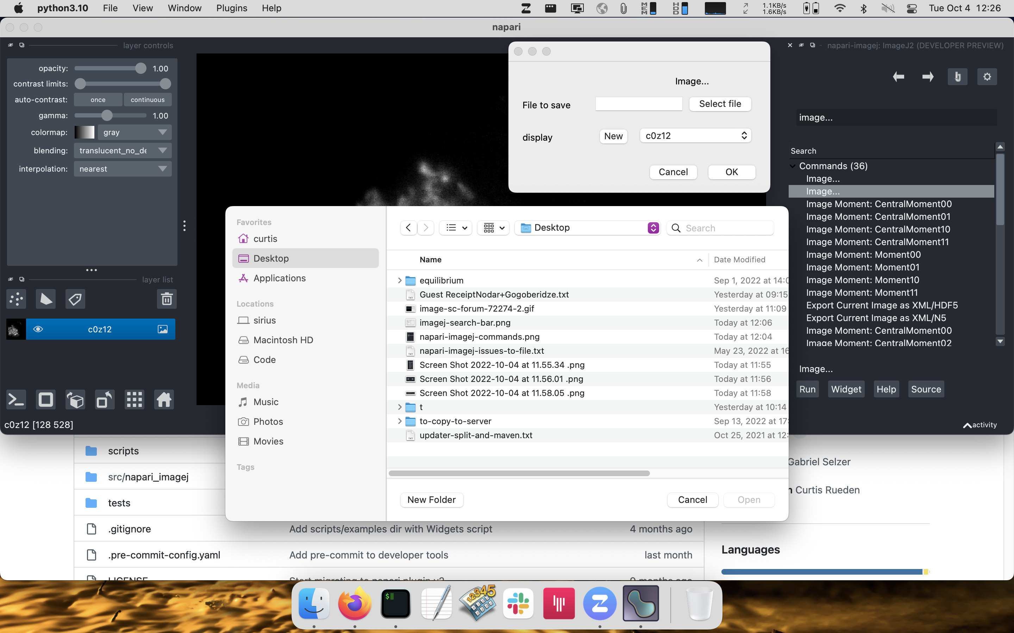
Task: Open ImageJ2 panel settings with the gear icon
Action: (987, 77)
